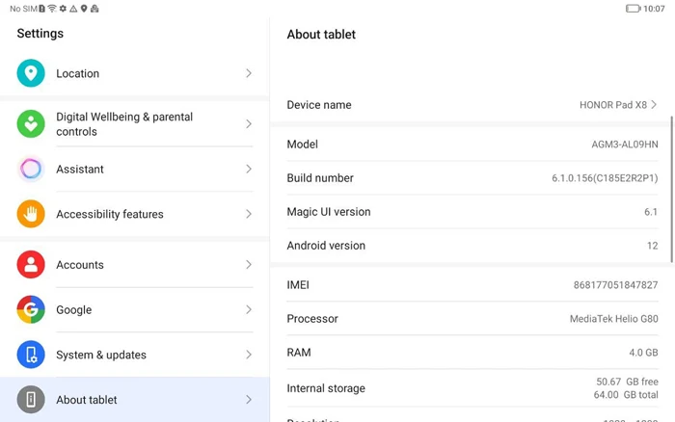This screenshot has width=675, height=422.
Task: Tap IMEI number 868177051847827
Action: coord(615,285)
